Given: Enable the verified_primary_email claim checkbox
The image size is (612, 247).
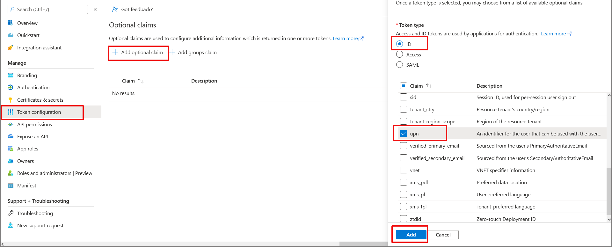Looking at the screenshot, I should tap(404, 146).
